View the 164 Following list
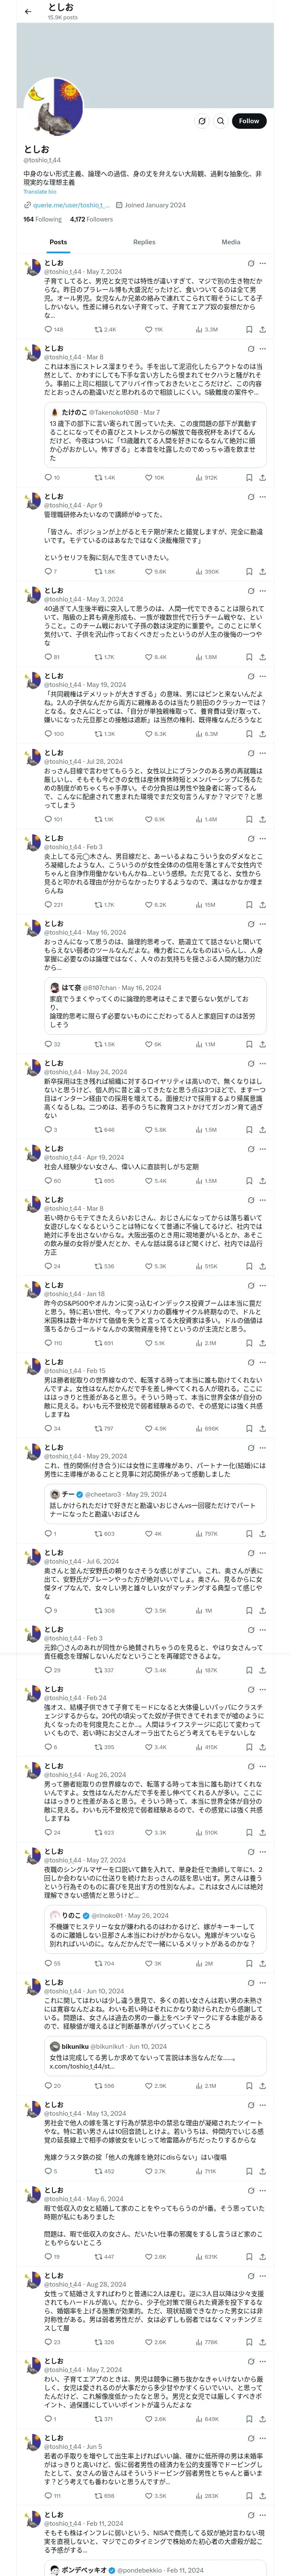The height and width of the screenshot is (2576, 290). [x=42, y=219]
